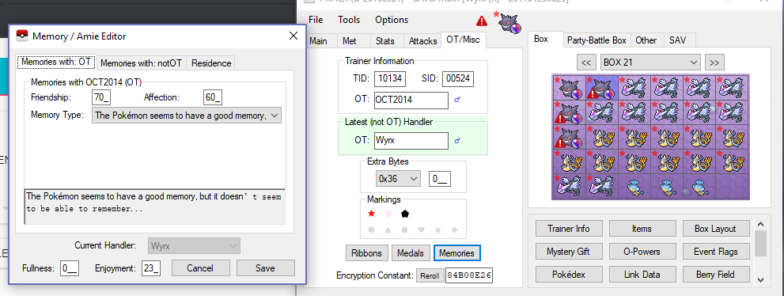This screenshot has width=784, height=296.
Task: Switch to the SAV tab
Action: point(678,40)
